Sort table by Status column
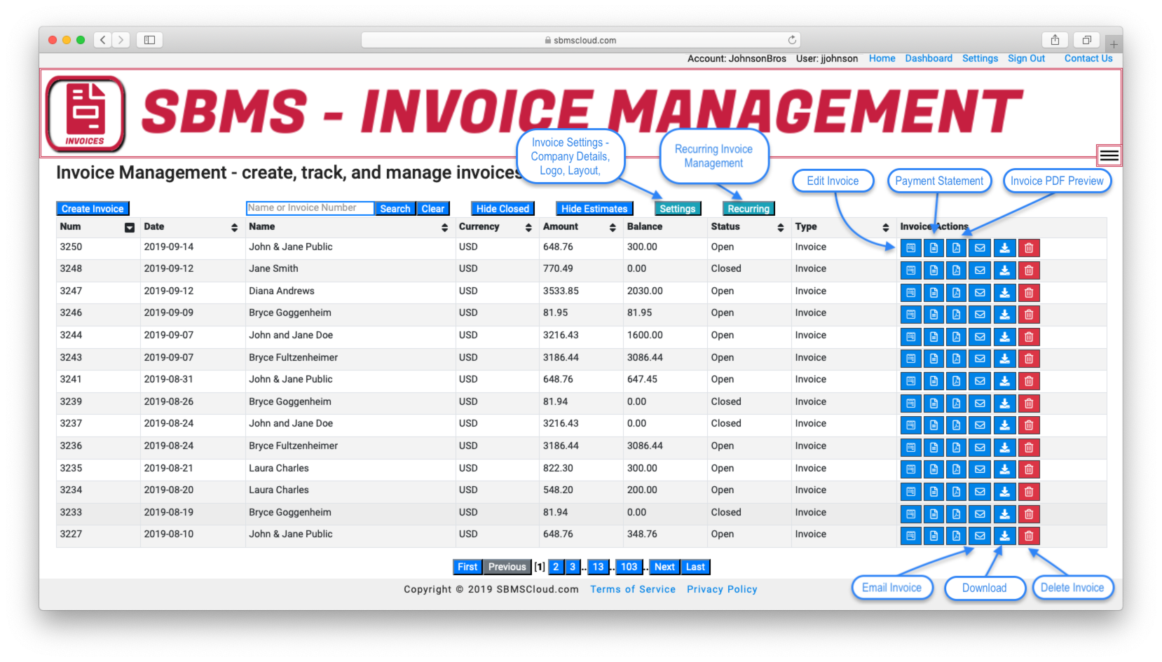Viewport: 1162px width, 662px height. (x=781, y=228)
